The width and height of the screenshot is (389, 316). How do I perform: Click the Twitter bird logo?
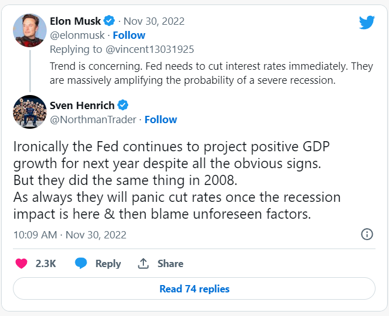click(x=367, y=22)
